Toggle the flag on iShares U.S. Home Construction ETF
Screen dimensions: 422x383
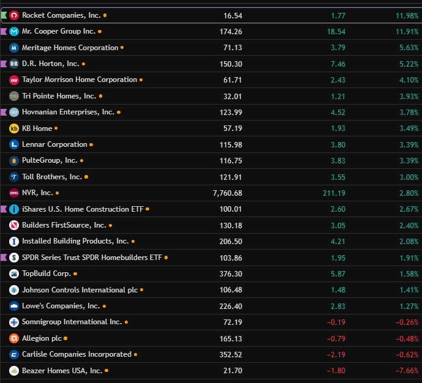(4, 209)
